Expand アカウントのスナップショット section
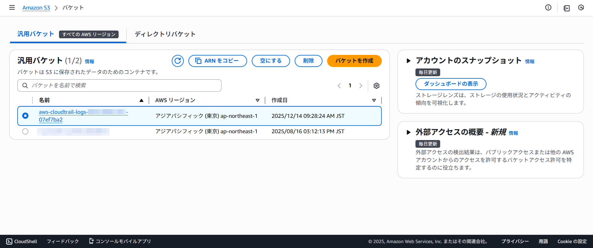This screenshot has width=593, height=248. [409, 61]
